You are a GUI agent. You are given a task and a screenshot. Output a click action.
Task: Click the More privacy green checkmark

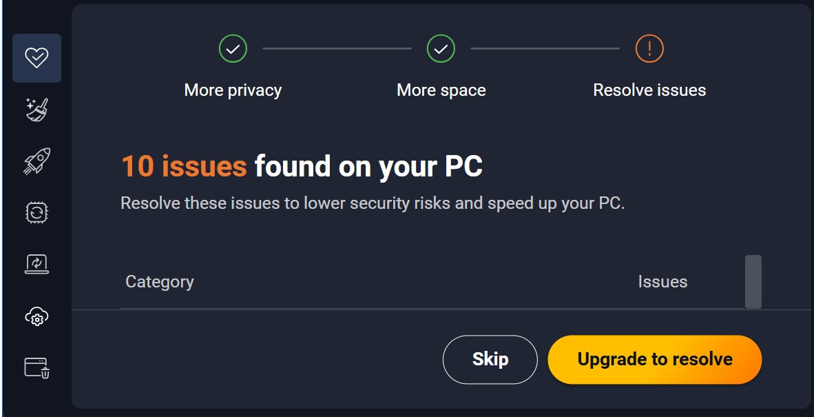coord(233,48)
